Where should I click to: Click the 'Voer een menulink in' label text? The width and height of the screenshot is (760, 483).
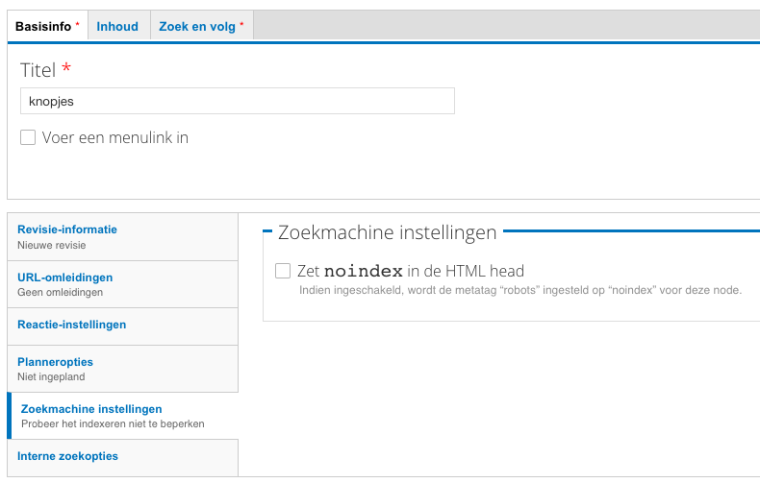115,137
